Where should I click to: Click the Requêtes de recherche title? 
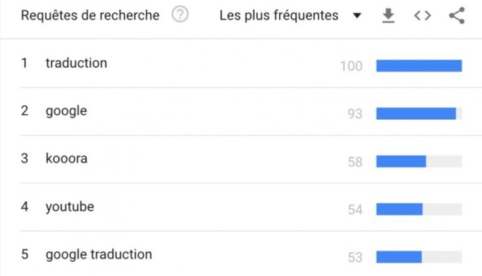pyautogui.click(x=90, y=16)
